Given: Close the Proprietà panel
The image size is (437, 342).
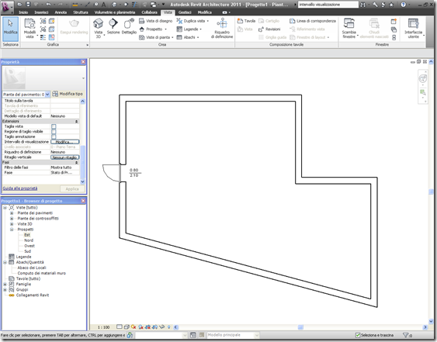Looking at the screenshot, I should [83, 62].
